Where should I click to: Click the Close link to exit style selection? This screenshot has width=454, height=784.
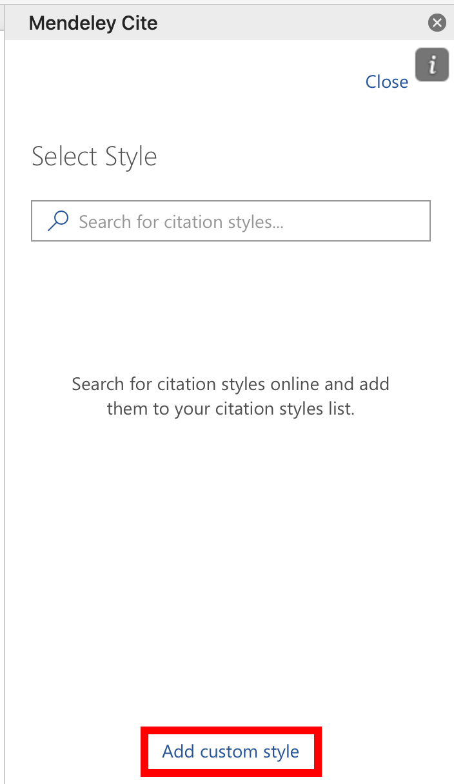click(x=386, y=81)
